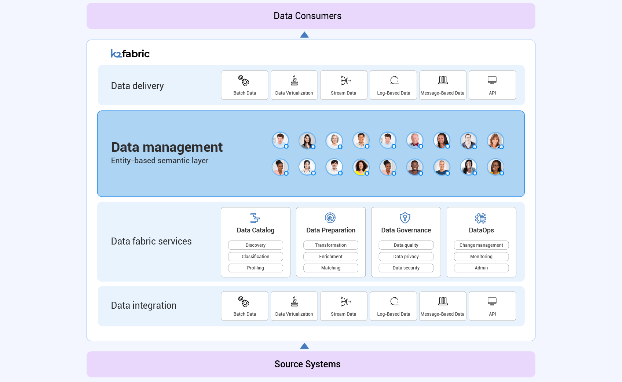Click the API monitor icon in Data integration
Screen dimensions: 622x382
(x=492, y=301)
